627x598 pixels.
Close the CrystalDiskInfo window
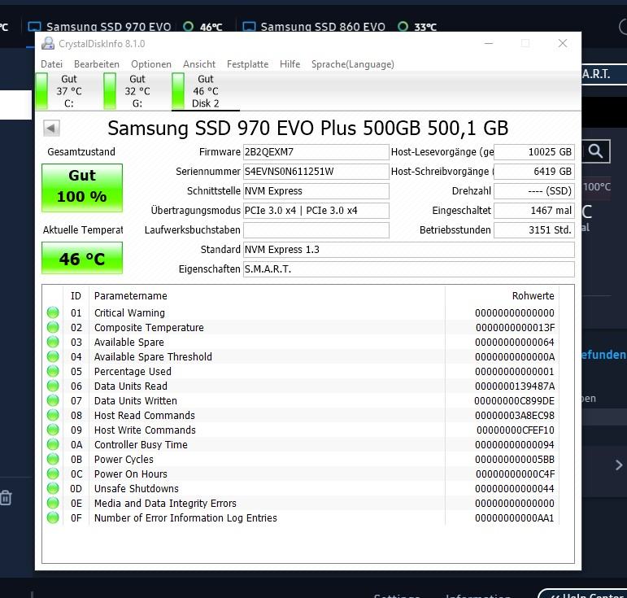[563, 43]
